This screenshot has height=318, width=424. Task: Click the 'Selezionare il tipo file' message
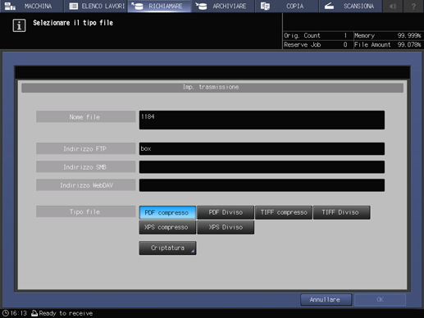coord(73,23)
